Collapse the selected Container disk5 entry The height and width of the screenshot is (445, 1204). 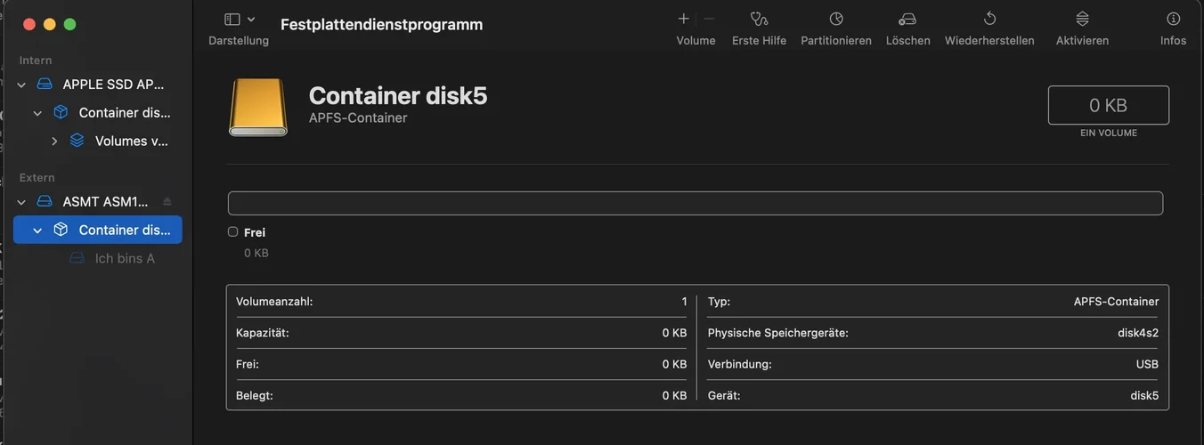(37, 231)
